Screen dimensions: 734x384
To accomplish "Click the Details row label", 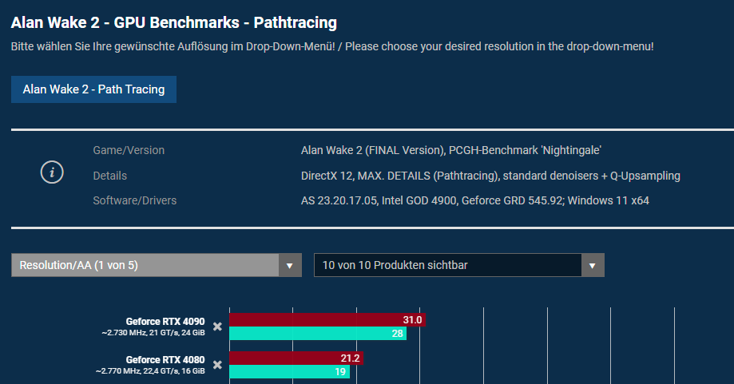I will [110, 176].
